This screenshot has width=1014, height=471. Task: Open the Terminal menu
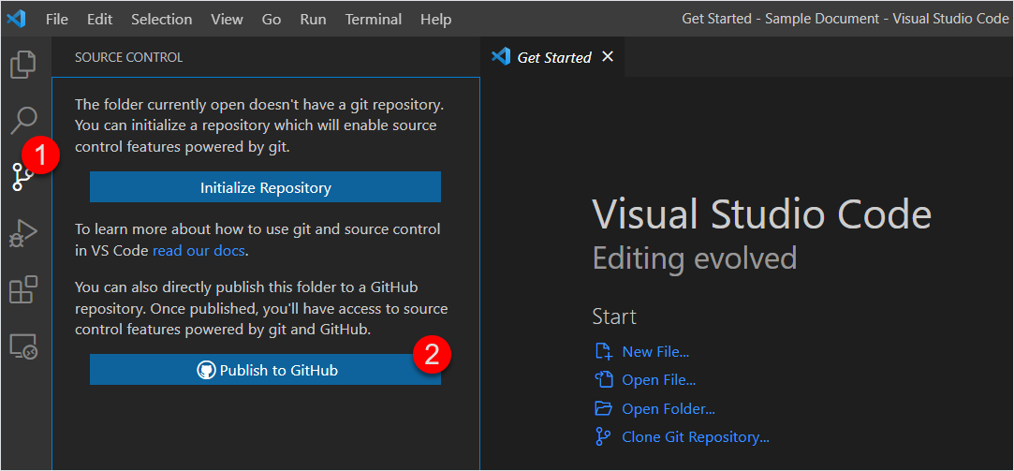tap(374, 20)
